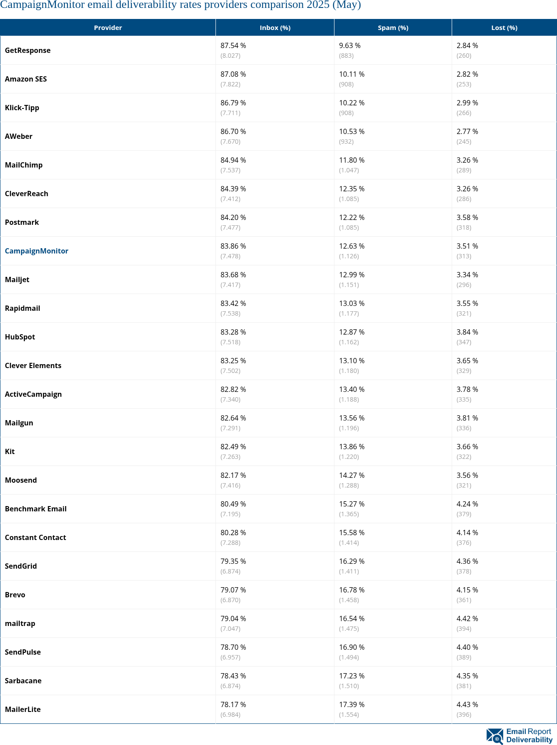Click the Brevo provider name
The height and width of the screenshot is (745, 557).
point(15,595)
